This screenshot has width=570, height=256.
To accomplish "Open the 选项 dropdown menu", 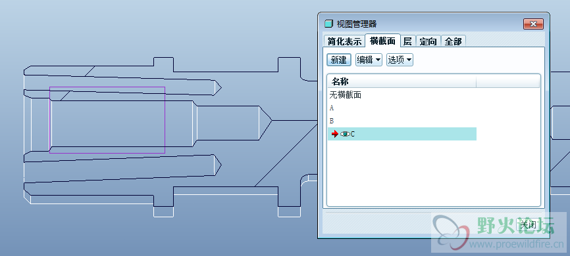I will tap(400, 60).
